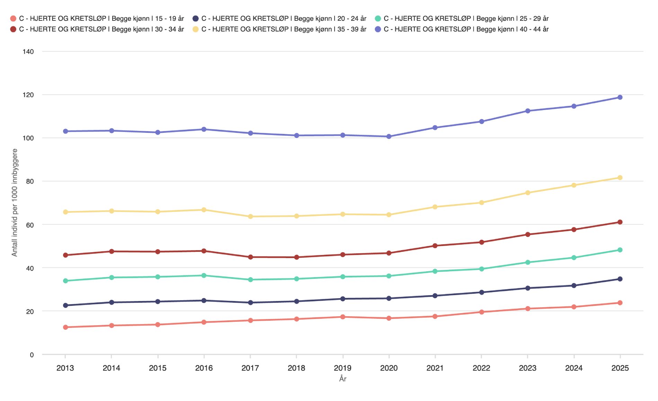Click the dark red 30 - 34 år legend dot

pyautogui.click(x=13, y=29)
